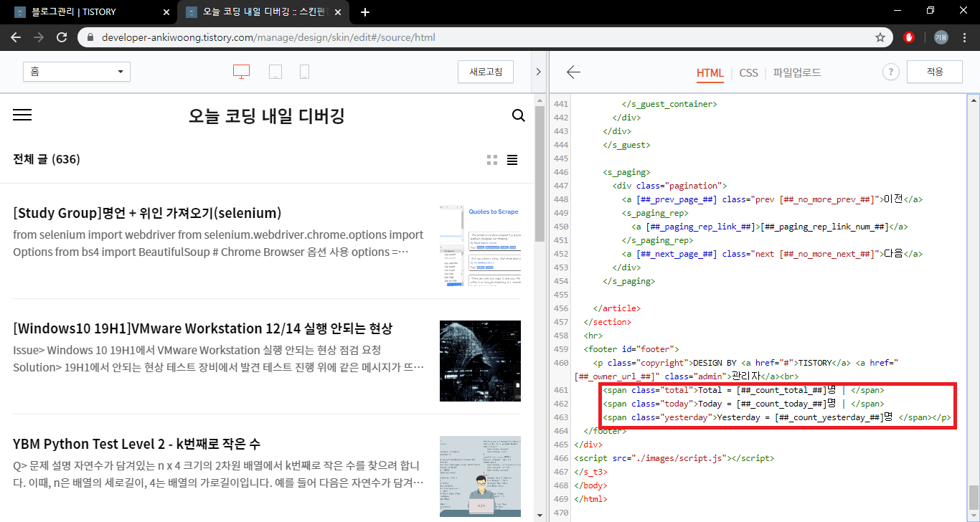This screenshot has width=980, height=522.
Task: Click the footer id line 459
Action: point(630,349)
